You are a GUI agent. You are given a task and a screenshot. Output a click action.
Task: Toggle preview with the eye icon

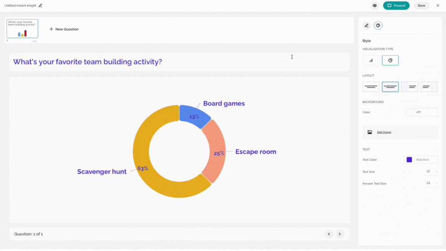coord(375,5)
